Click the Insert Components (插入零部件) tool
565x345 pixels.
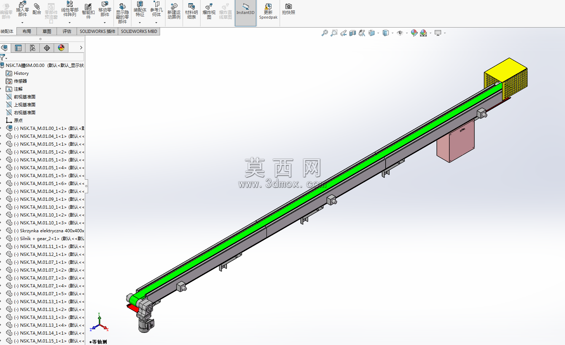coord(22,9)
